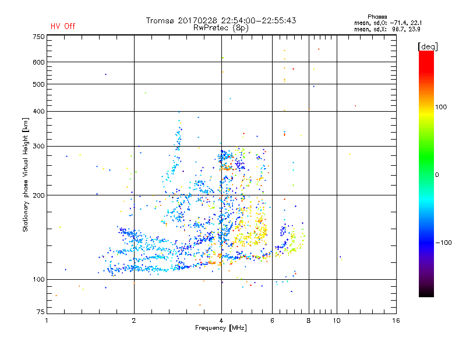Click the x-axis tick label '1'
466x349 pixels.
point(47,320)
